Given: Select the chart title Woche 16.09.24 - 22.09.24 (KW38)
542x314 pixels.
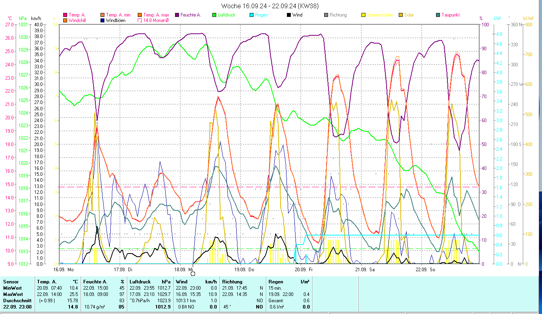Looking at the screenshot, I should click(x=270, y=6).
